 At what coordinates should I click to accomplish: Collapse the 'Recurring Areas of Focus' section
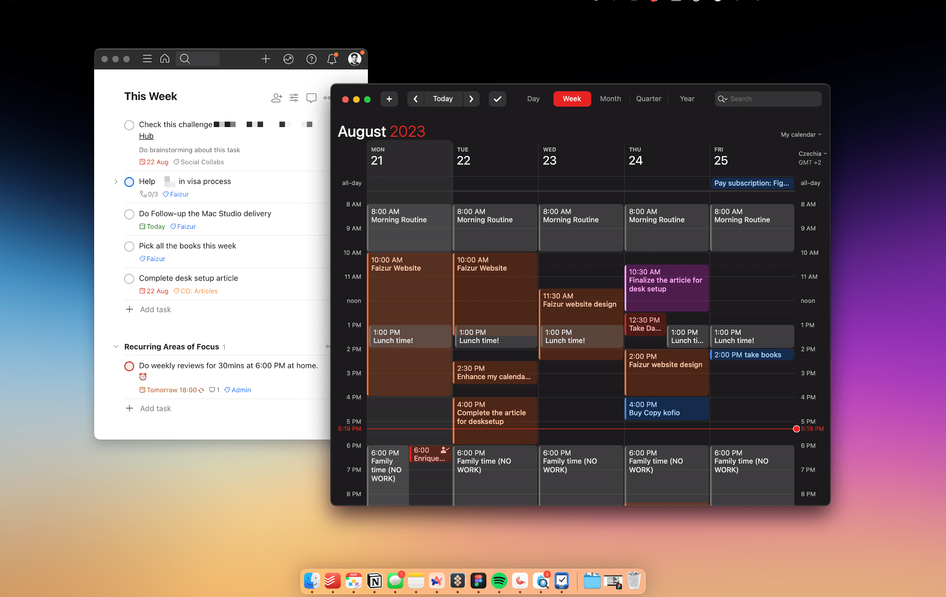(116, 346)
